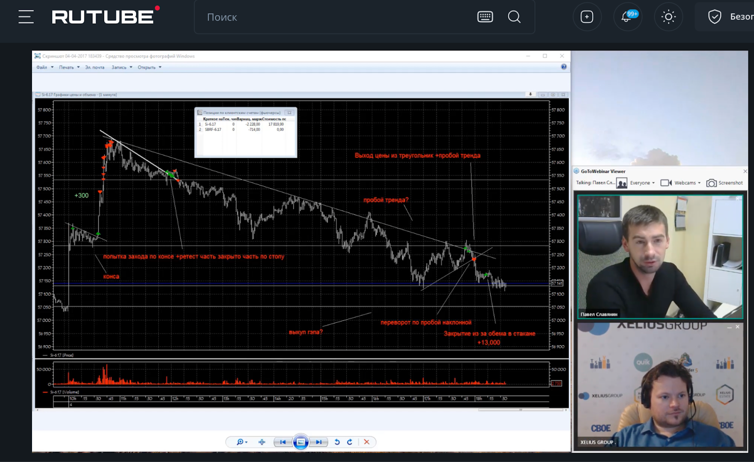Screen dimensions: 754x462
Task: Start the slideshow with the round center button
Action: click(x=301, y=442)
